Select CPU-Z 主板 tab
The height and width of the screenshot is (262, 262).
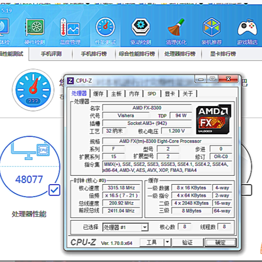coord(116,94)
